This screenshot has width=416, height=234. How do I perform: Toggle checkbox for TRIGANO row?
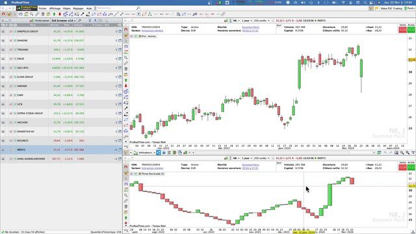15,49
